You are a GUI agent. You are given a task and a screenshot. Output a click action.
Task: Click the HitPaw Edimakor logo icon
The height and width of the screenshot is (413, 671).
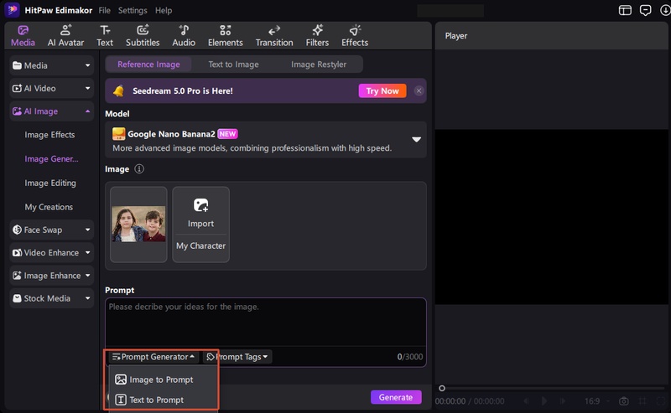click(x=12, y=10)
